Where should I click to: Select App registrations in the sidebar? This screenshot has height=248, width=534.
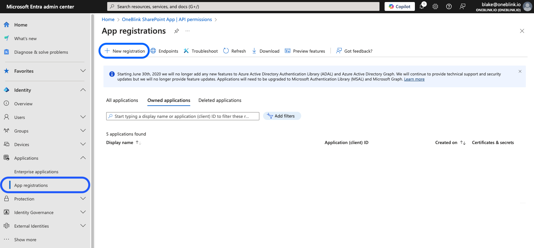46,185
